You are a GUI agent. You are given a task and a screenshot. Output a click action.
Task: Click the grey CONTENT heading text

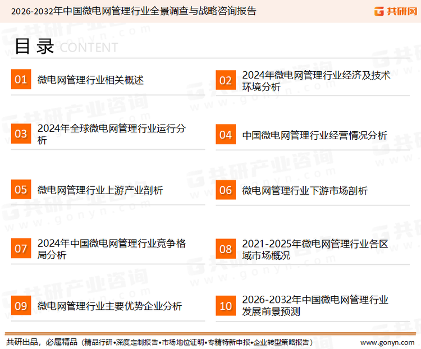[89, 48]
